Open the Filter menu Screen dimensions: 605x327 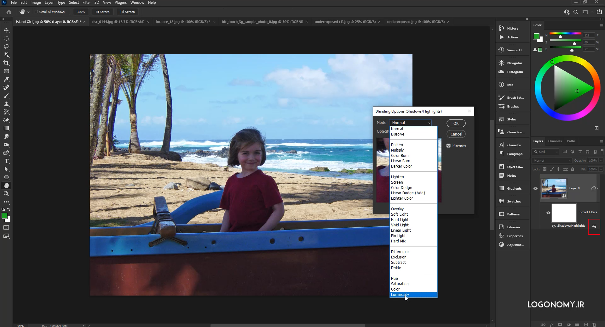87,3
